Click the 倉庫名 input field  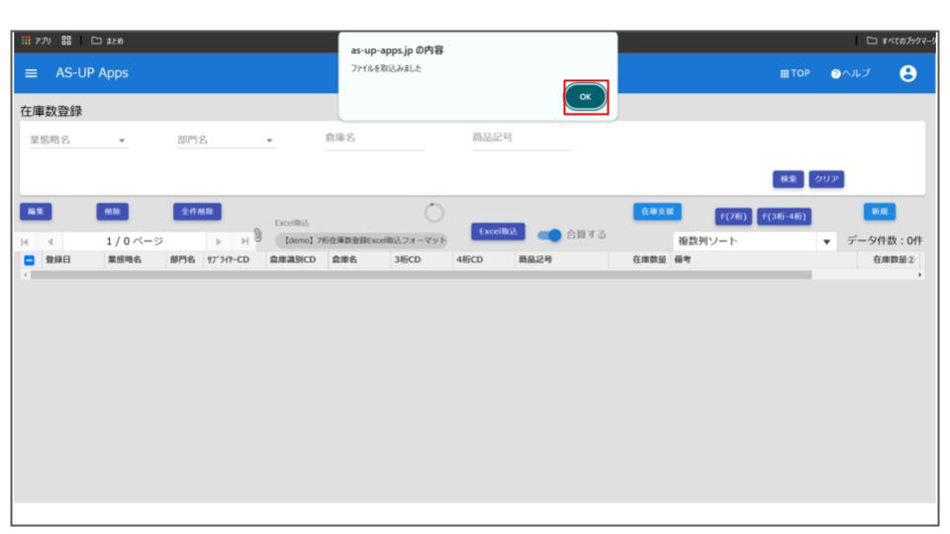coord(374,139)
